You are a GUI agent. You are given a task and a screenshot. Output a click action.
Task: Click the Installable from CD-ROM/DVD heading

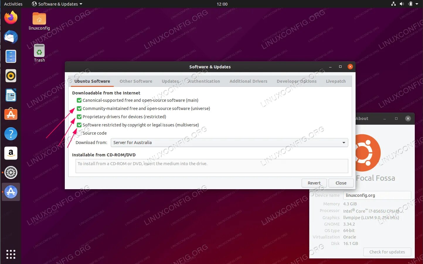tap(104, 155)
